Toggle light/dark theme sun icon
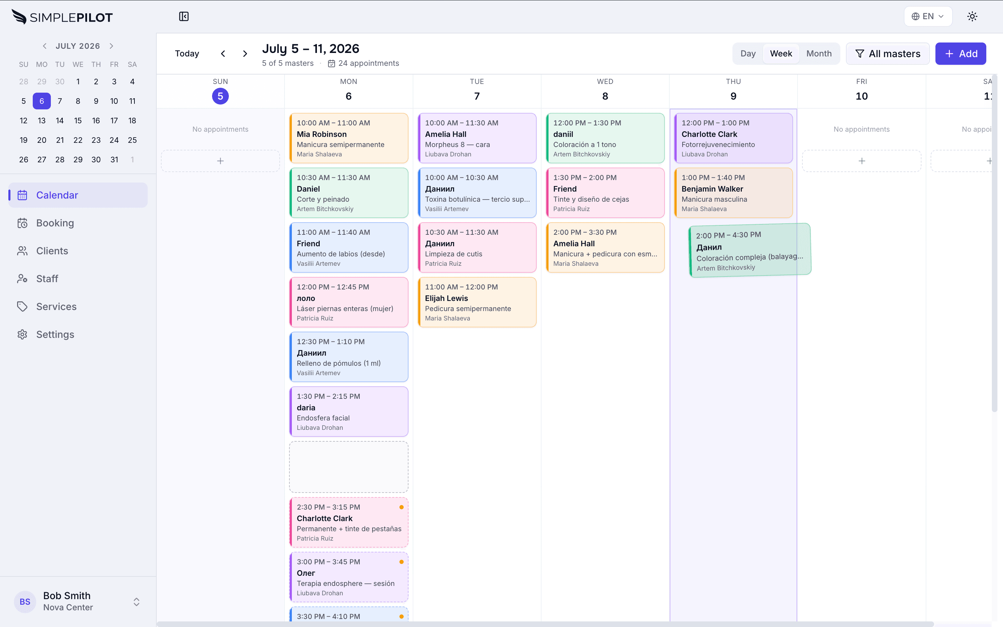The width and height of the screenshot is (1003, 627). [x=972, y=17]
